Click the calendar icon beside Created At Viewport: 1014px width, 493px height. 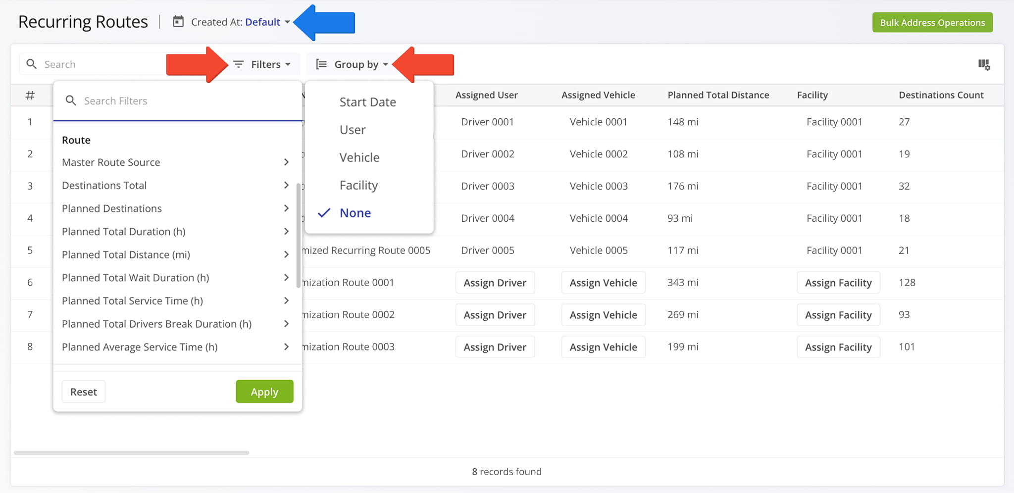tap(178, 22)
